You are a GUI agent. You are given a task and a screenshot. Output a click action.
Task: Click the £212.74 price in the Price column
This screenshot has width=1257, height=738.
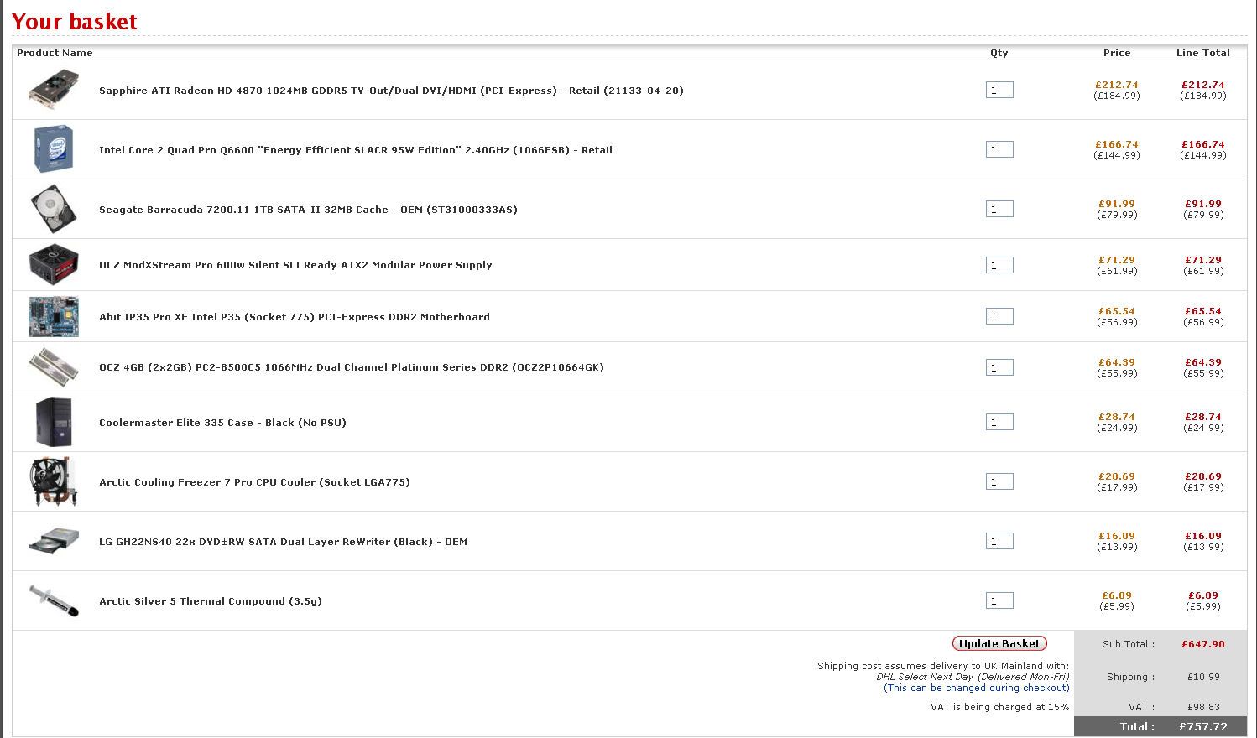(1117, 85)
